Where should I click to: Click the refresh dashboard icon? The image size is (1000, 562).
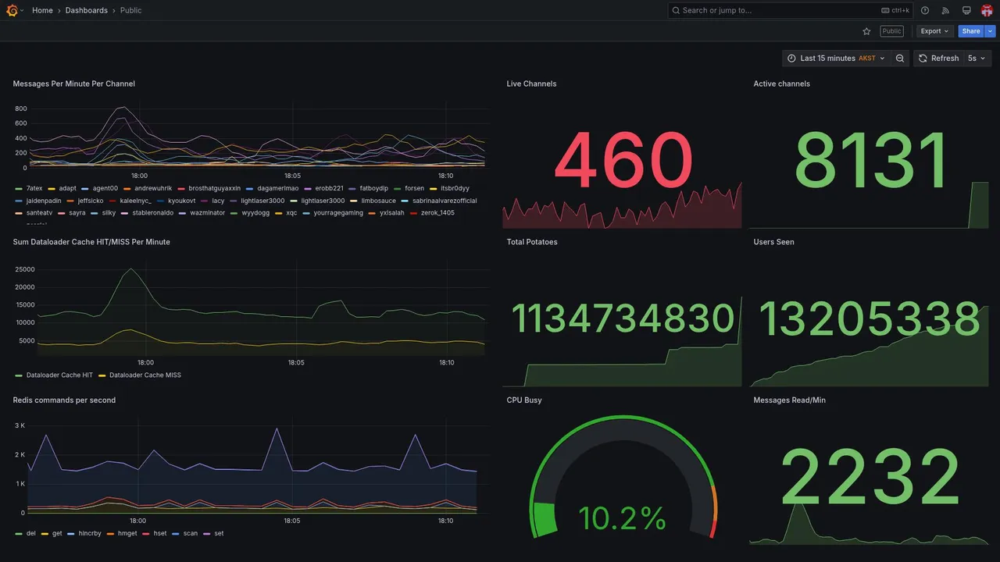(x=923, y=59)
